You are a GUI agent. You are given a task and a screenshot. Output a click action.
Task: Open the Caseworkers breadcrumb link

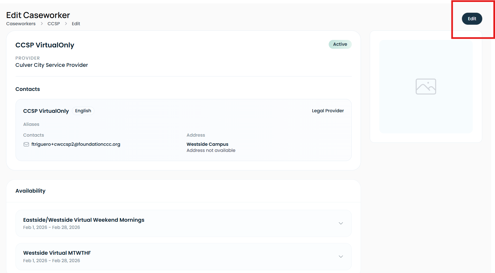click(21, 24)
